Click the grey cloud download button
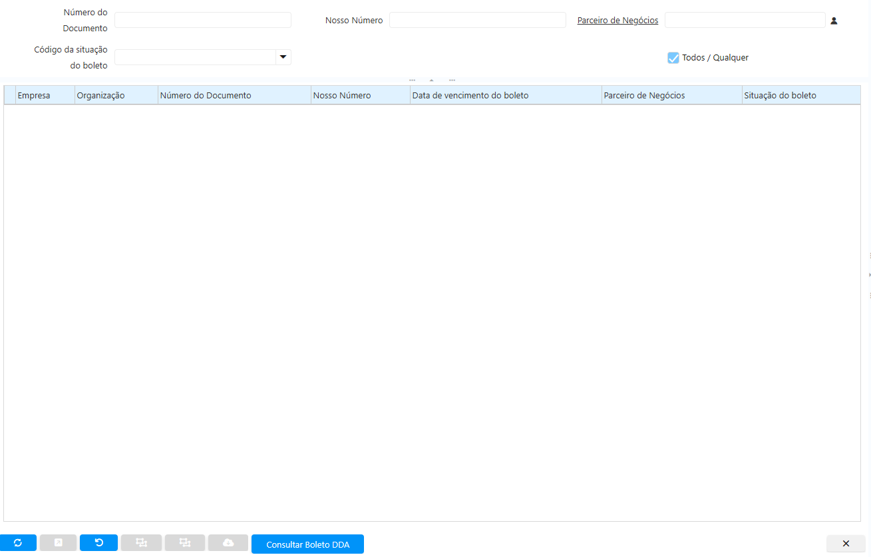The height and width of the screenshot is (557, 871). pyautogui.click(x=228, y=543)
